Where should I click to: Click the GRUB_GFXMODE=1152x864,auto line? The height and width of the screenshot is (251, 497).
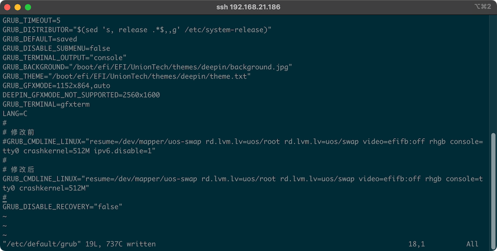pos(56,85)
